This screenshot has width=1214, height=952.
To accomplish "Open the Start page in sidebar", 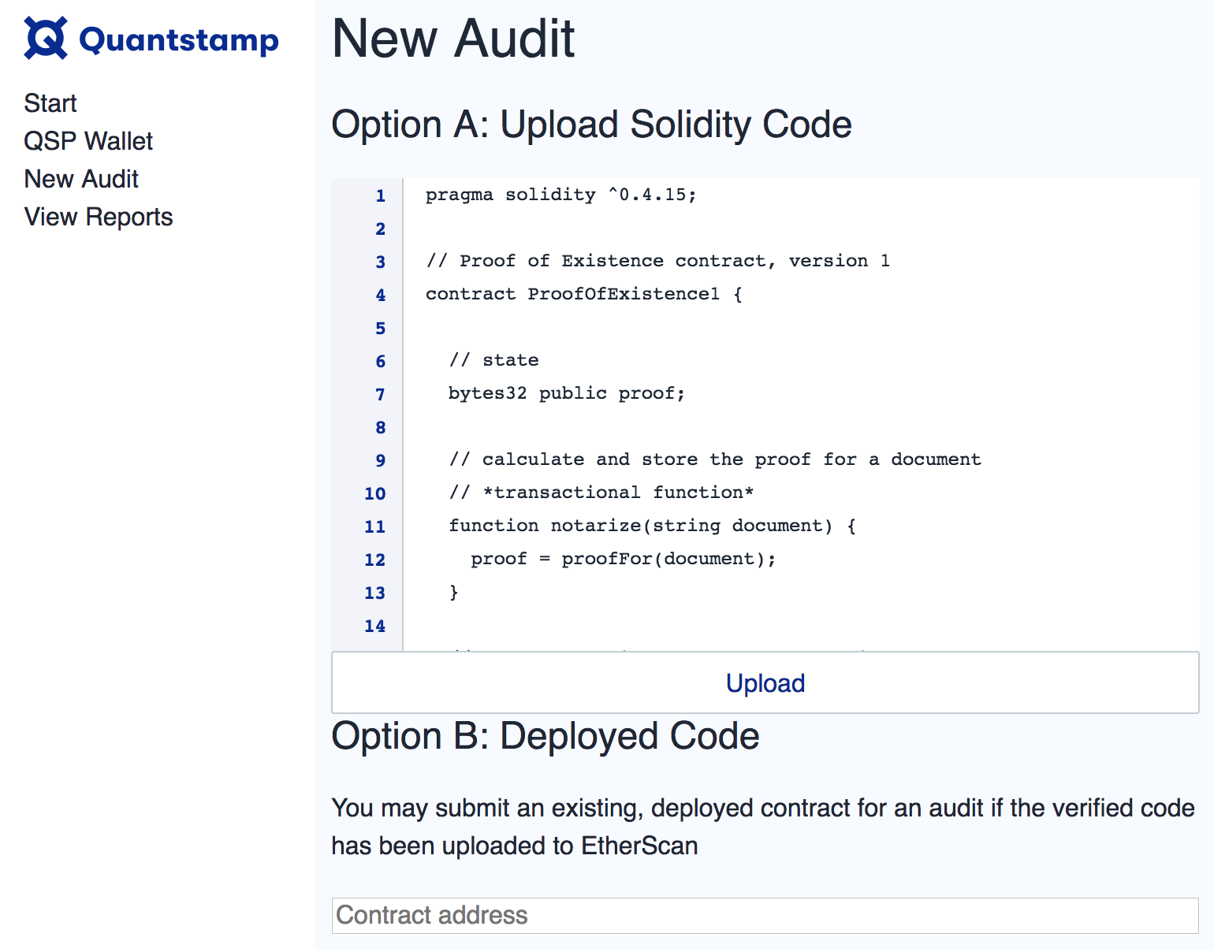I will (x=50, y=103).
